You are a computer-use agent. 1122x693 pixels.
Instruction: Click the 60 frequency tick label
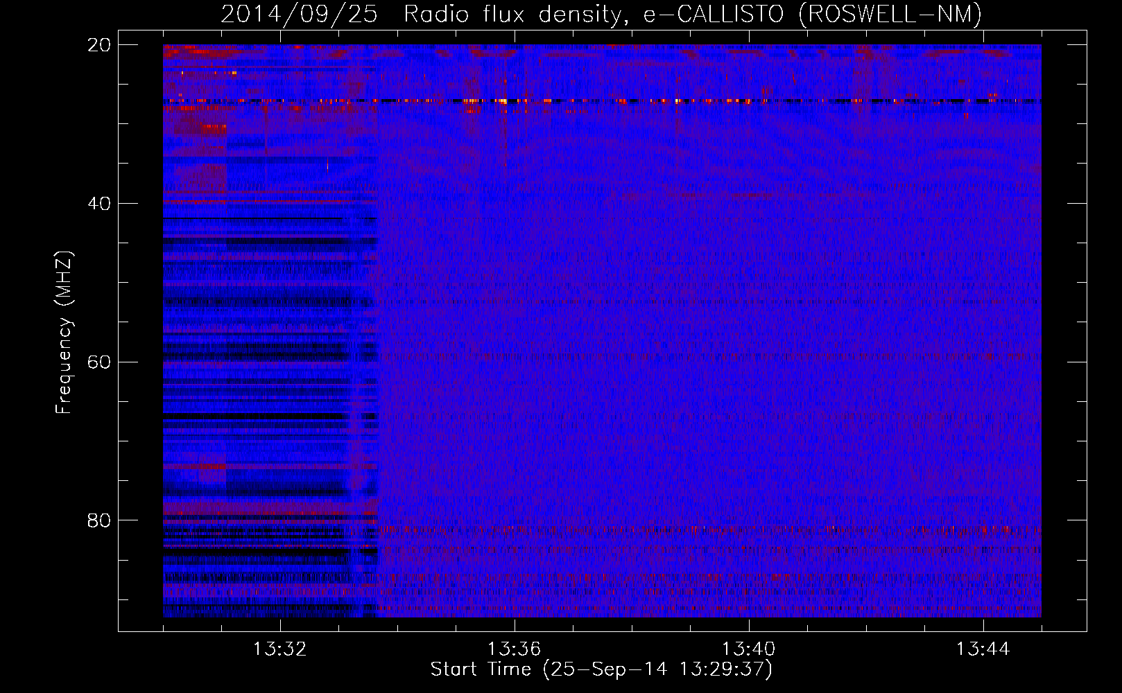pos(99,362)
